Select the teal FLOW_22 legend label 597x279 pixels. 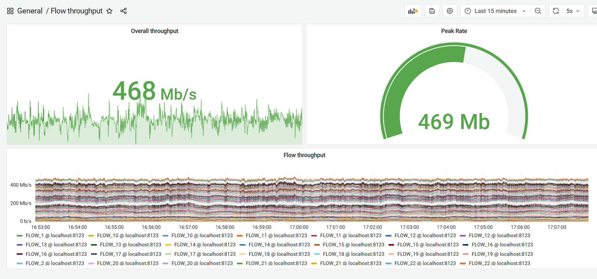tap(425, 263)
